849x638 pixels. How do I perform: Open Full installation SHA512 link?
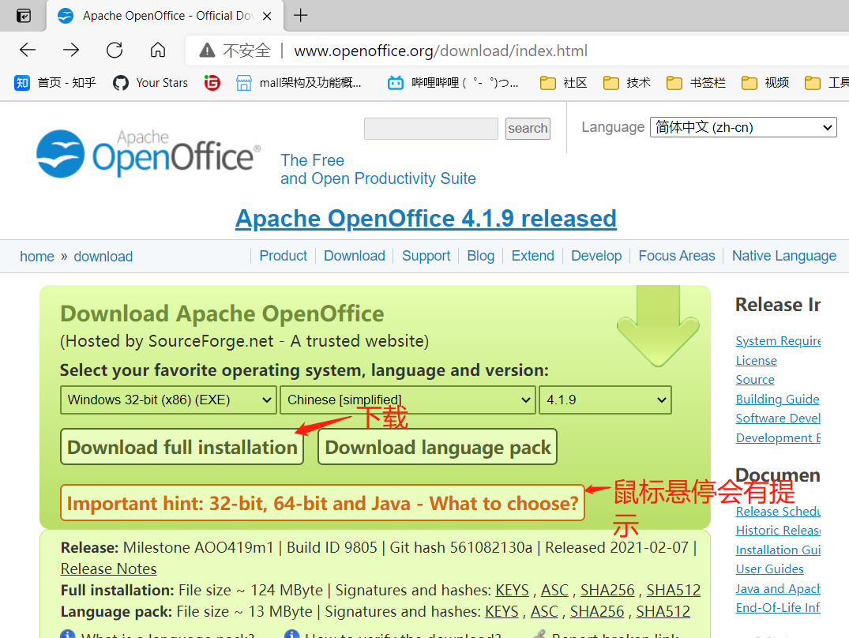(x=674, y=591)
